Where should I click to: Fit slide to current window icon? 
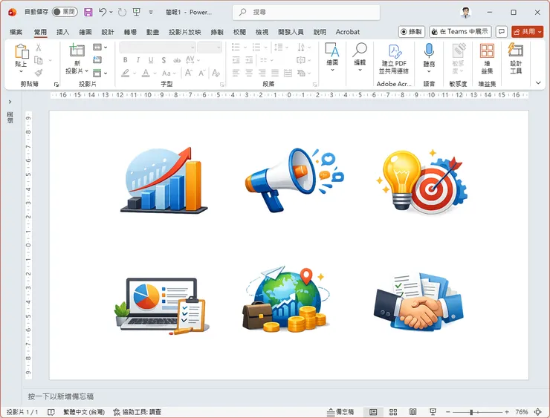(537, 412)
